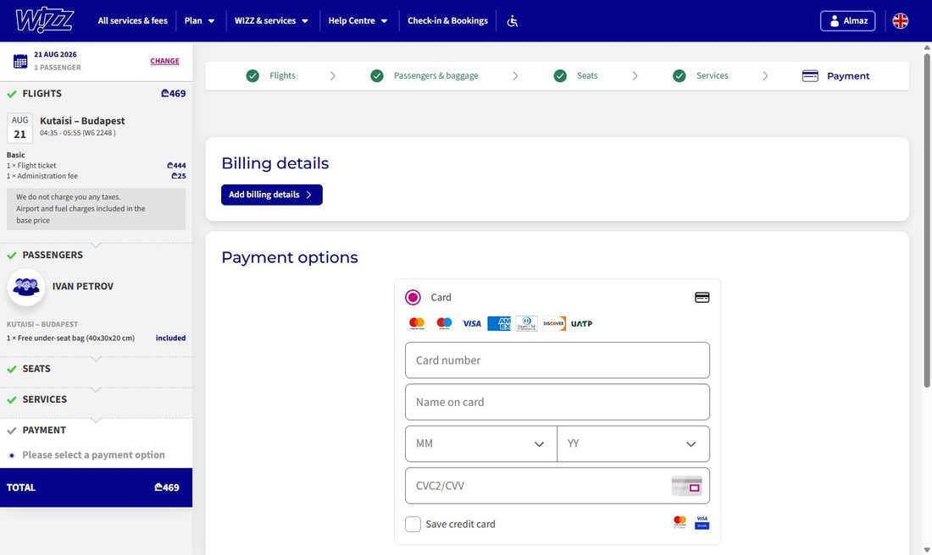
Task: Go to the Services step
Action: click(712, 76)
